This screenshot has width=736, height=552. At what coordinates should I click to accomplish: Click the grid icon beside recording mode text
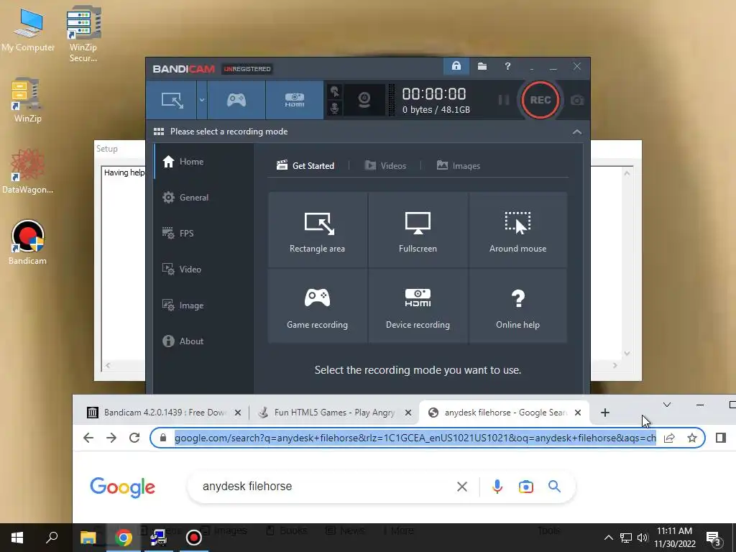(x=159, y=132)
